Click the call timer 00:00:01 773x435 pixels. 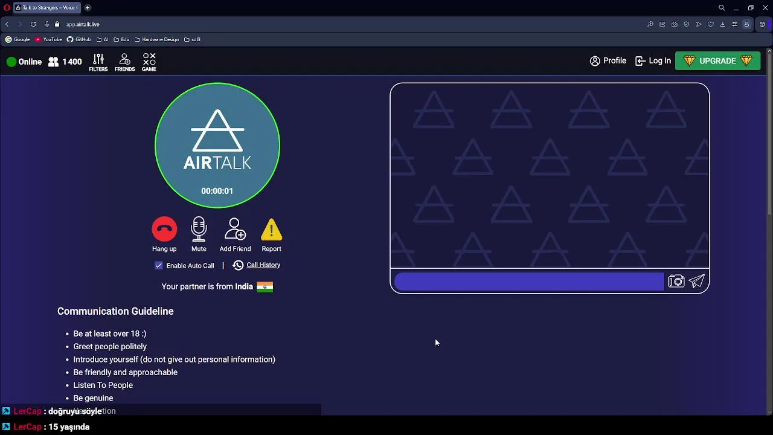pyautogui.click(x=217, y=191)
